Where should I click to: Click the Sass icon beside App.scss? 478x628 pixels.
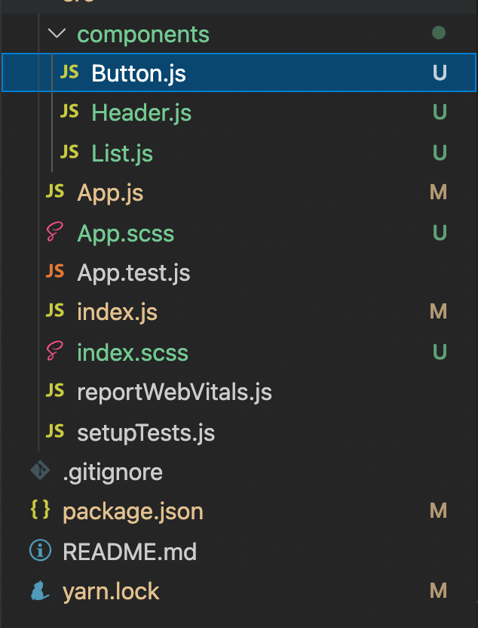pos(55,233)
